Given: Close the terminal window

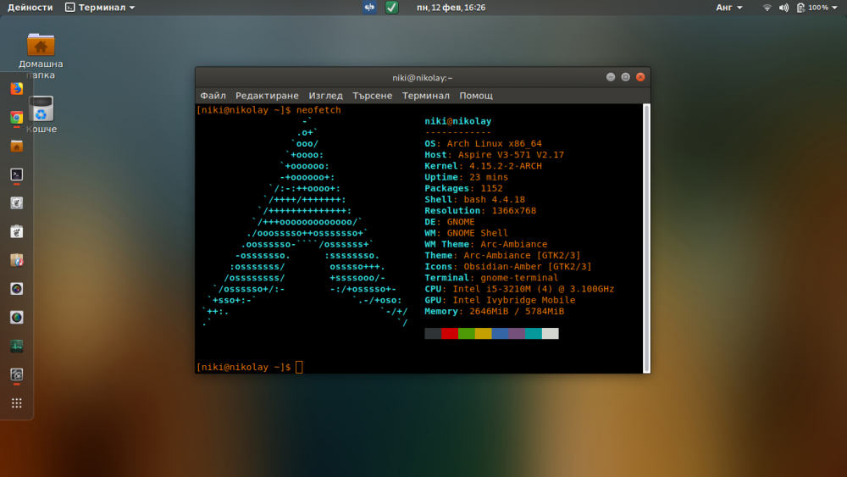Looking at the screenshot, I should 640,77.
